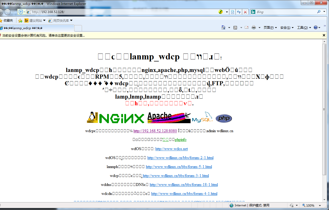Open the forum-4-1.html link
The height and width of the screenshot is (210, 329).
pos(184,194)
